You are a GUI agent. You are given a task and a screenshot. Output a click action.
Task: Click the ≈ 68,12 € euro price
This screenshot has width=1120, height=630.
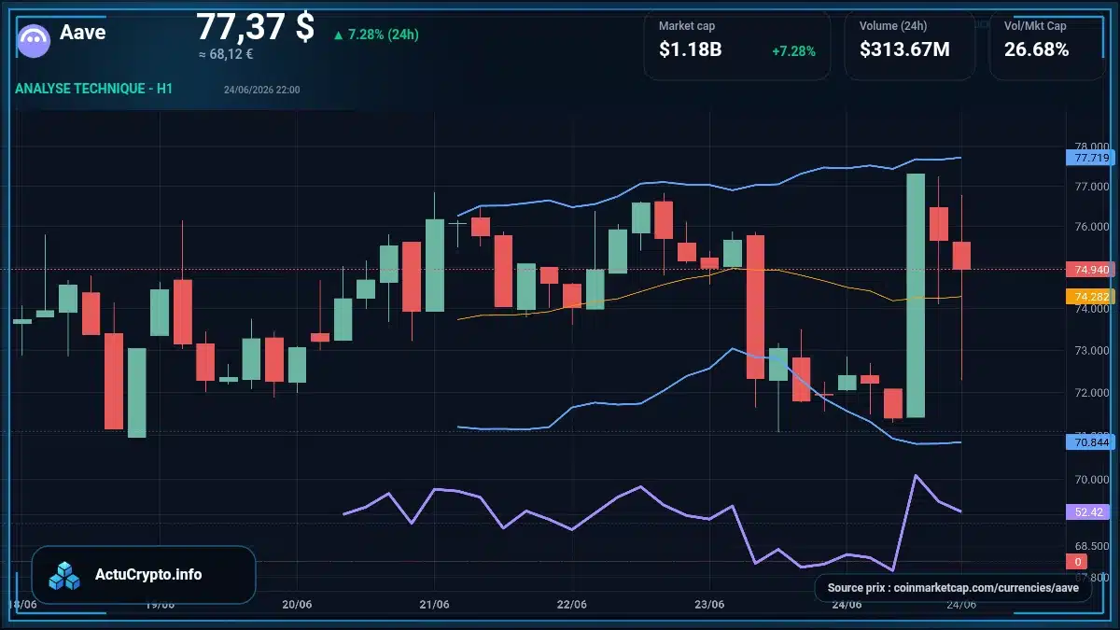(x=226, y=54)
